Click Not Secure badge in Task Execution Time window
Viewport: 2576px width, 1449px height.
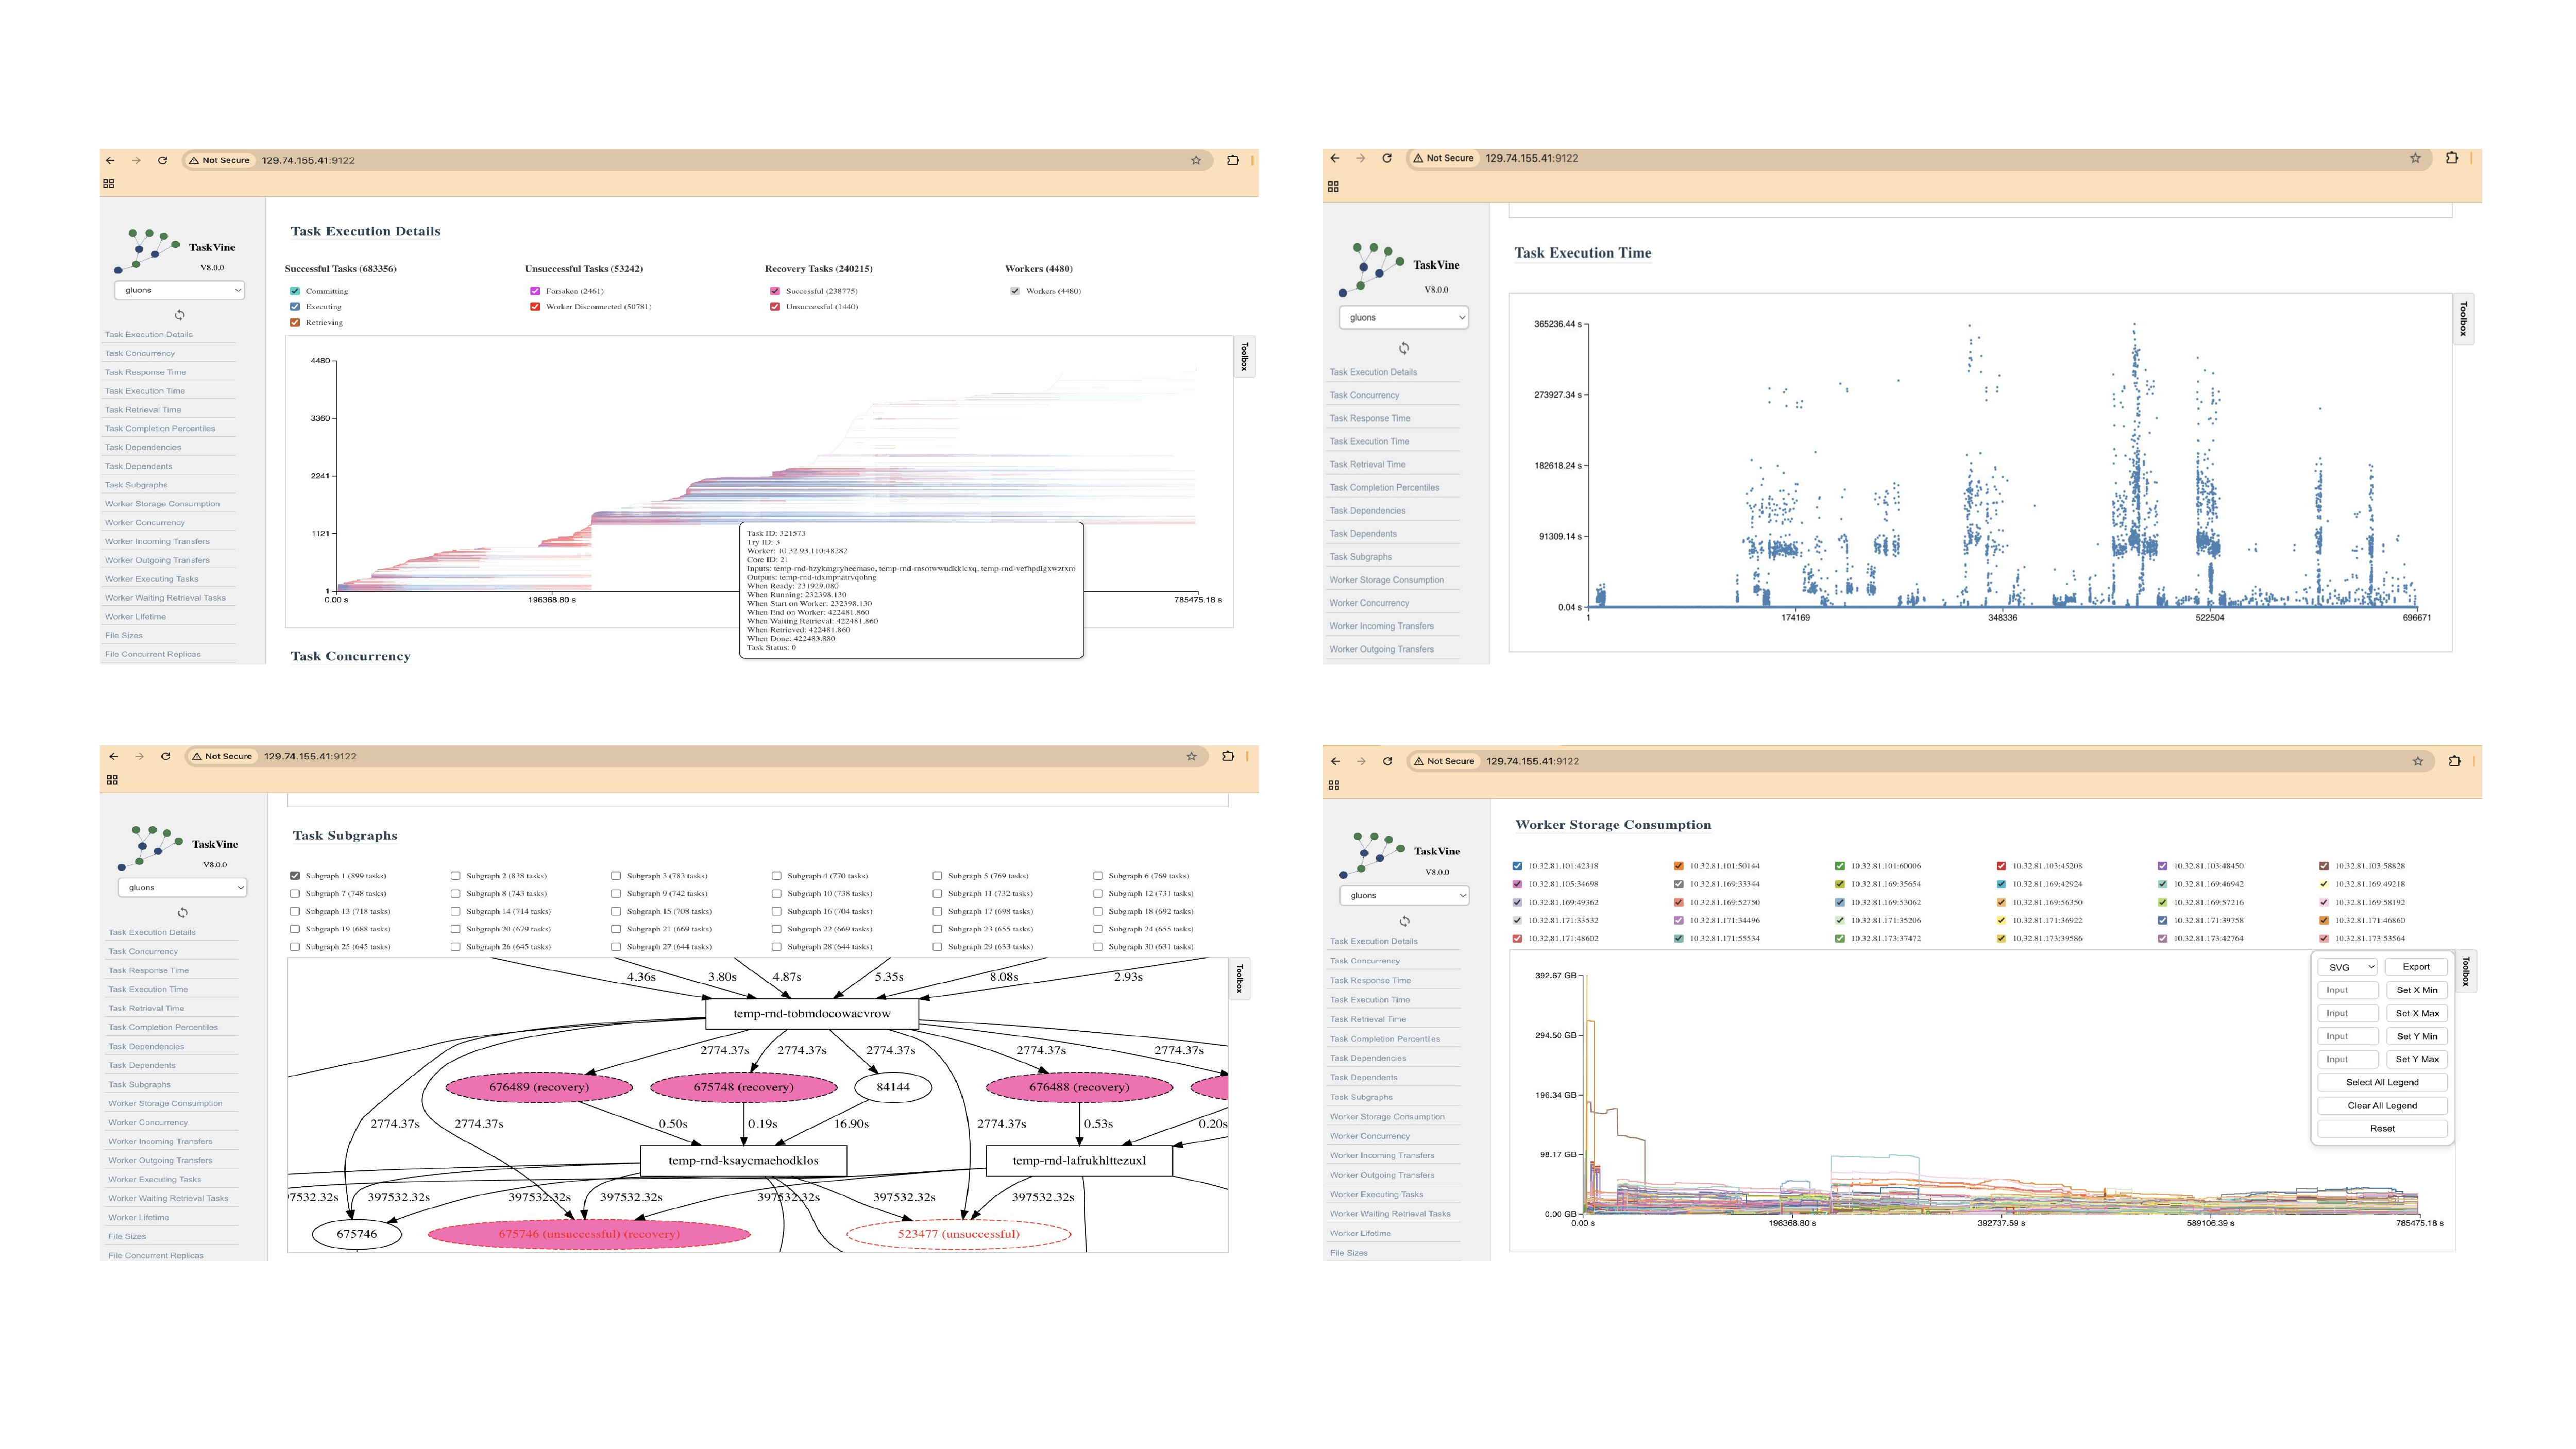pos(1442,158)
